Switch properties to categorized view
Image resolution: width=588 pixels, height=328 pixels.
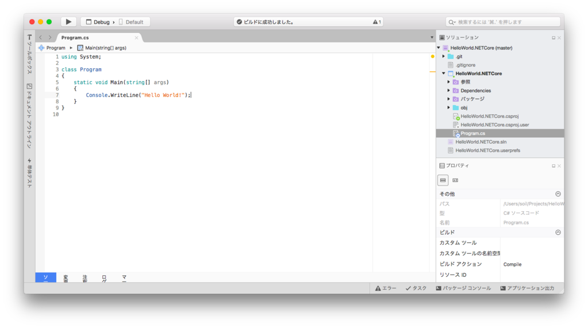pyautogui.click(x=443, y=180)
